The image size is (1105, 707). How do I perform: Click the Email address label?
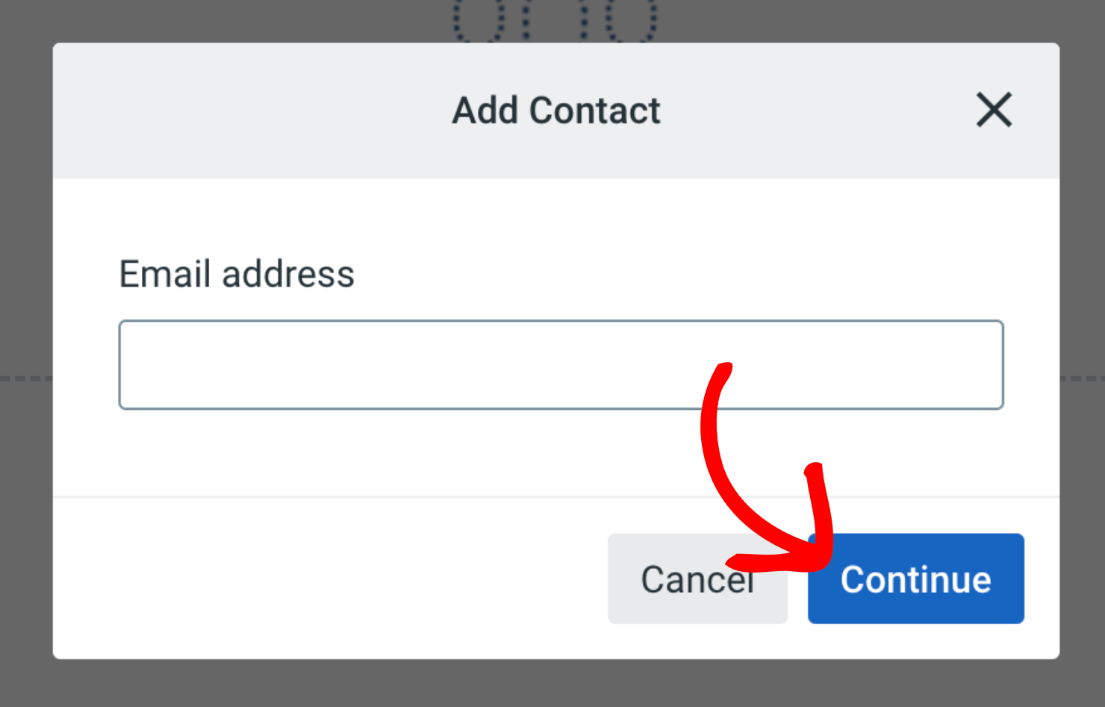coord(237,274)
